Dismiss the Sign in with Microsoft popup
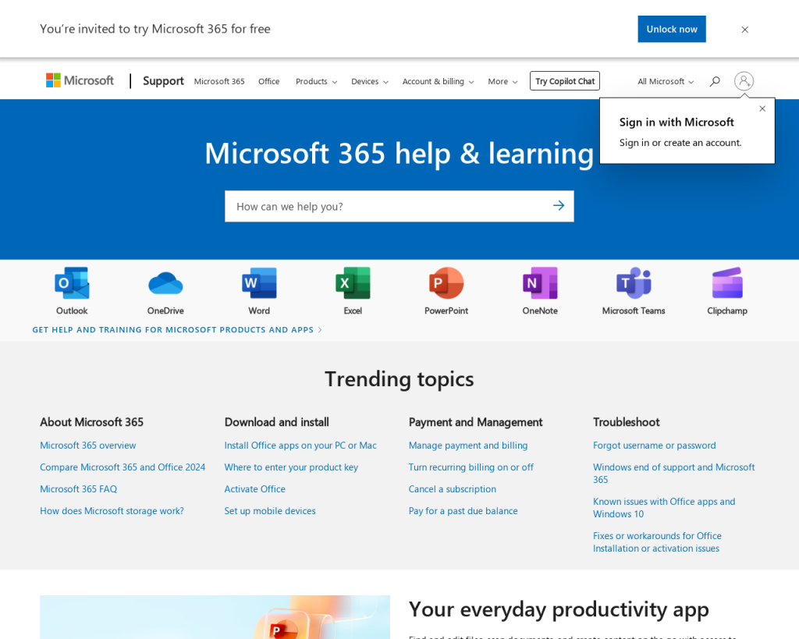The width and height of the screenshot is (799, 639). tap(762, 108)
